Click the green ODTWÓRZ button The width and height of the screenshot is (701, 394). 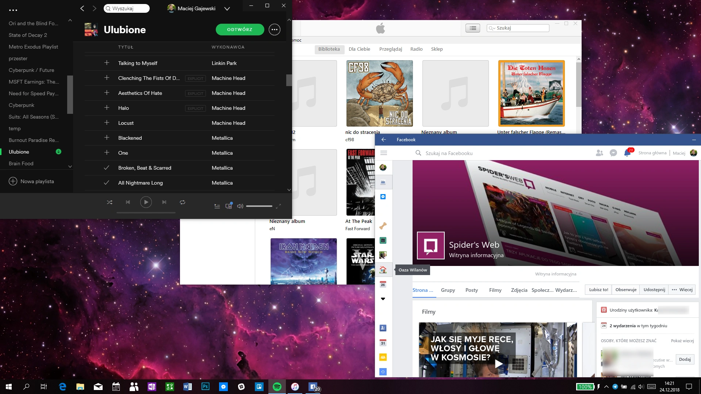(x=240, y=30)
